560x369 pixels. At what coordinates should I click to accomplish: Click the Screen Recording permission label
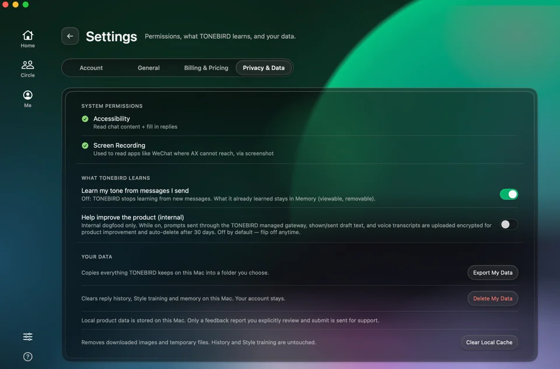pos(119,146)
